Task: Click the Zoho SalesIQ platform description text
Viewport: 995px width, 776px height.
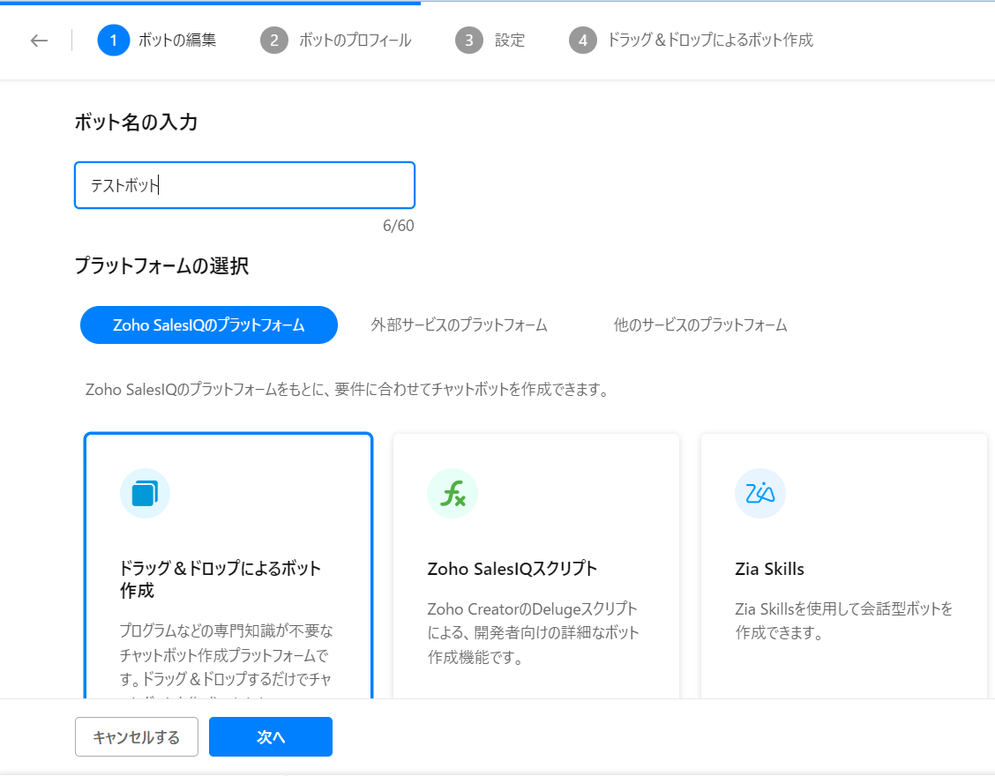Action: pos(348,389)
